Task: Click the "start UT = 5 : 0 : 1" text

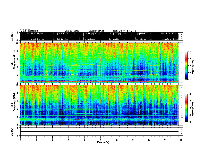Action: (124, 31)
